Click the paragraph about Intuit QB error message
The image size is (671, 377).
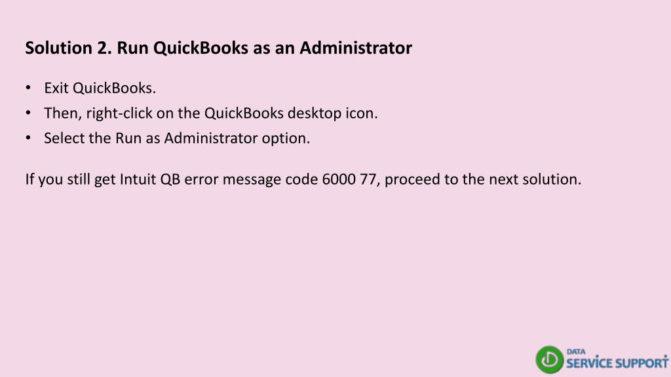tap(303, 179)
